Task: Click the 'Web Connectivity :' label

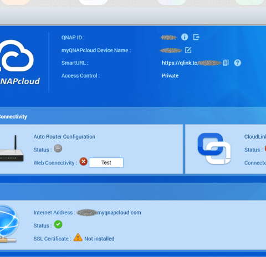Action: pyautogui.click(x=55, y=163)
